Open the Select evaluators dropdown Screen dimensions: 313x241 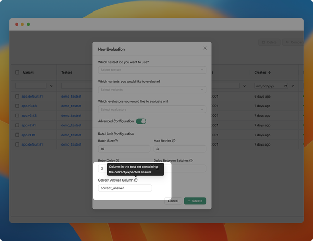tap(152, 110)
